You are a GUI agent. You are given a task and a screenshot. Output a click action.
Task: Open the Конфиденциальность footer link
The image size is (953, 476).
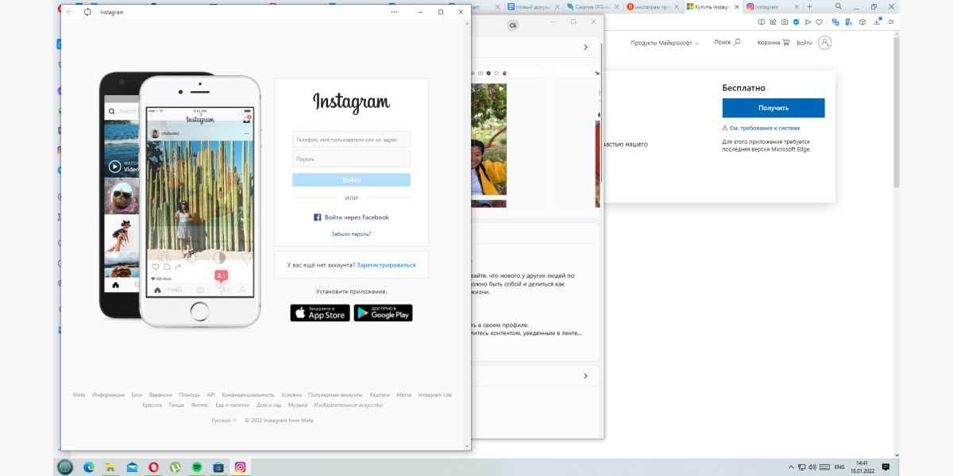click(248, 394)
